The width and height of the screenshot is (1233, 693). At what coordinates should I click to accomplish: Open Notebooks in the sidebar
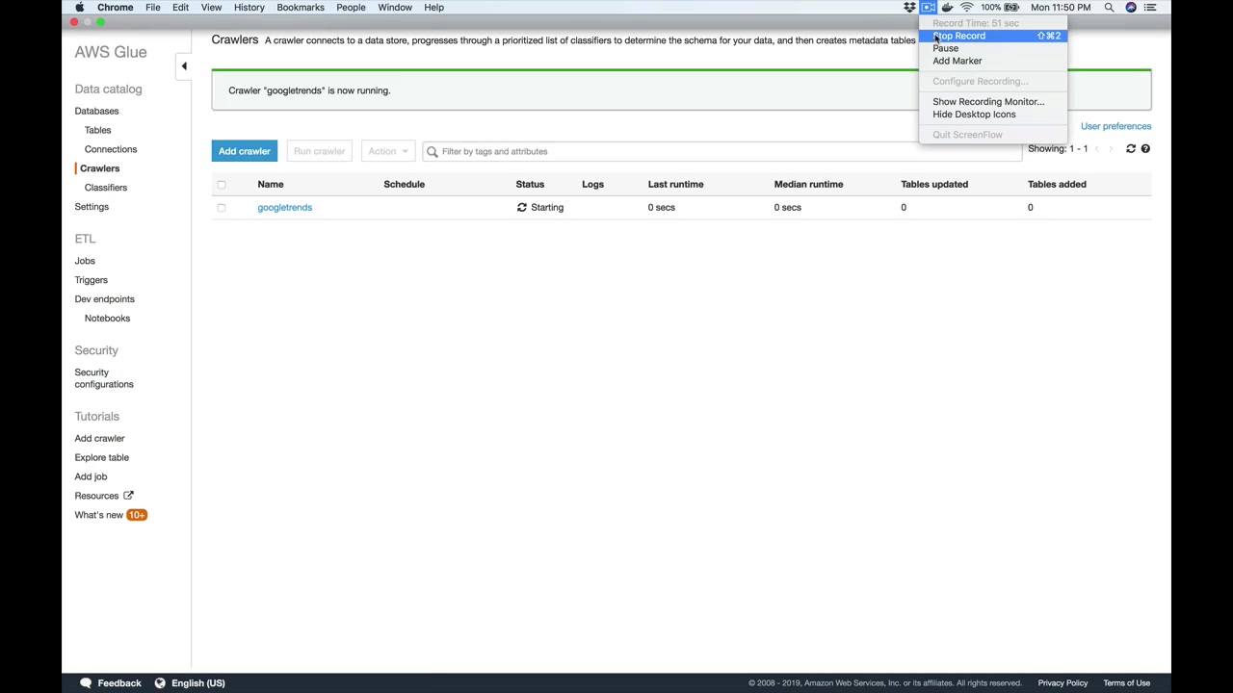(x=107, y=319)
